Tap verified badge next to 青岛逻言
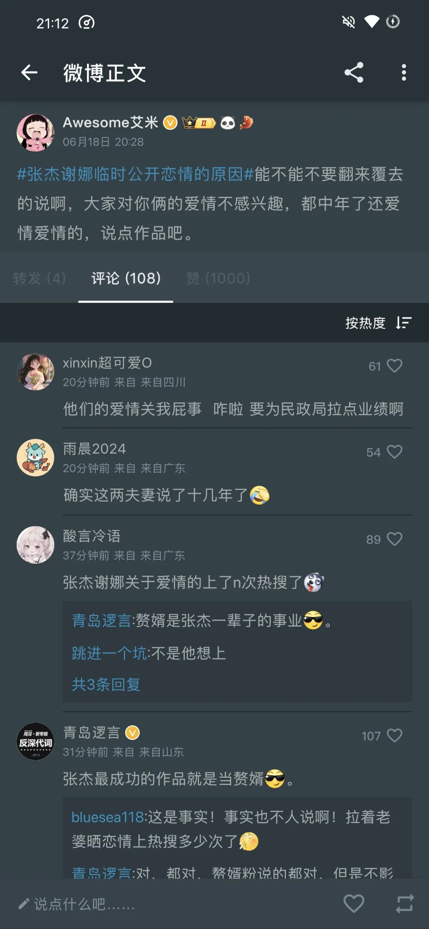 (x=133, y=732)
